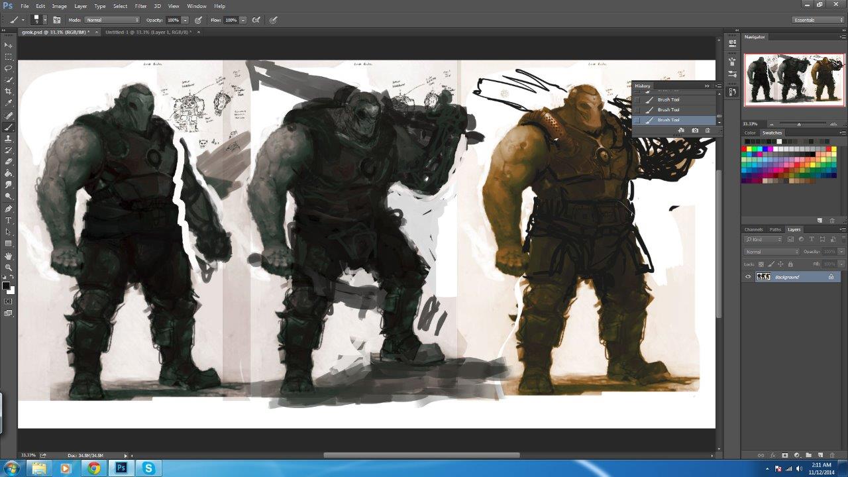This screenshot has height=477, width=848.
Task: Expand the Opacity slider dropdown arrow
Action: (186, 20)
